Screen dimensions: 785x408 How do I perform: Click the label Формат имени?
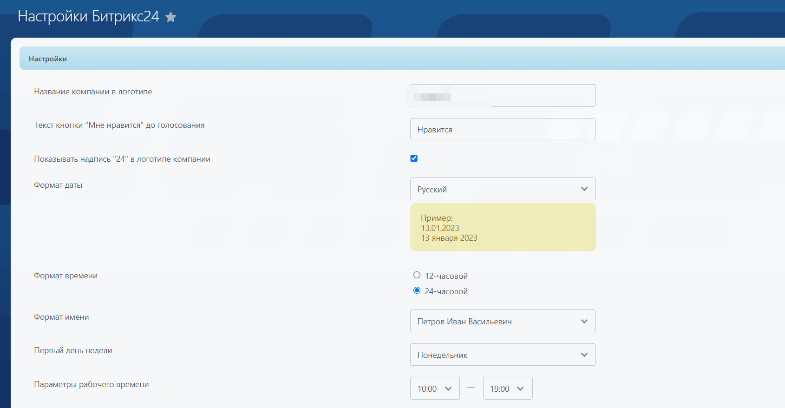pos(61,317)
